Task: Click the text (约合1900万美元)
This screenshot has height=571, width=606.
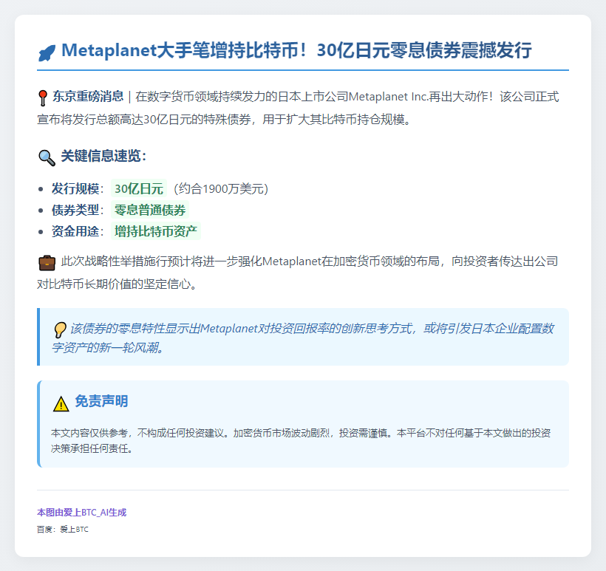Action: tap(220, 188)
